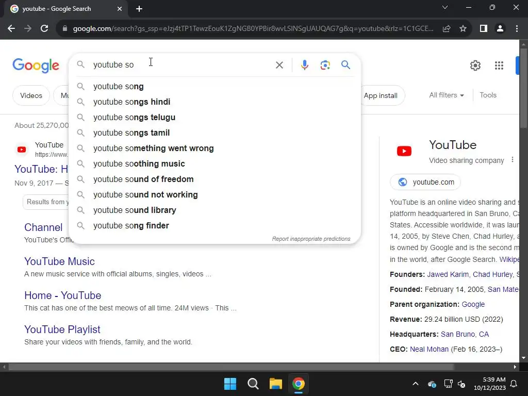Click the Chrome taskbar icon

[x=299, y=384]
